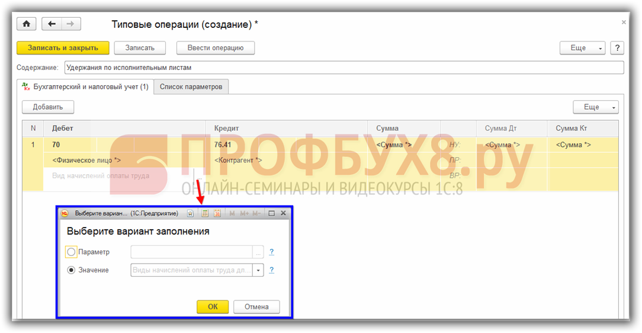Open help with the question mark button
This screenshot has width=642, height=333.
[617, 48]
